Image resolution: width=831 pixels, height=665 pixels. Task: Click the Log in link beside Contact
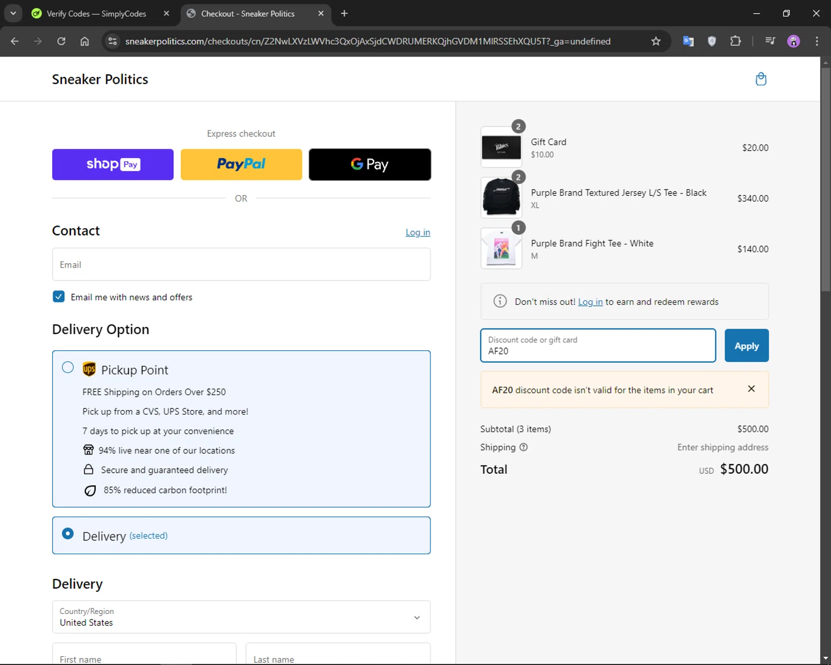click(418, 232)
